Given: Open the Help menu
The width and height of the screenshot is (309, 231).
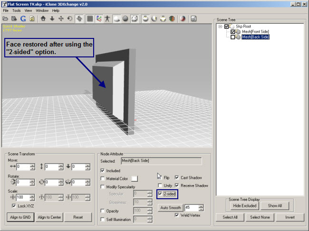Looking at the screenshot, I should coord(56,10).
